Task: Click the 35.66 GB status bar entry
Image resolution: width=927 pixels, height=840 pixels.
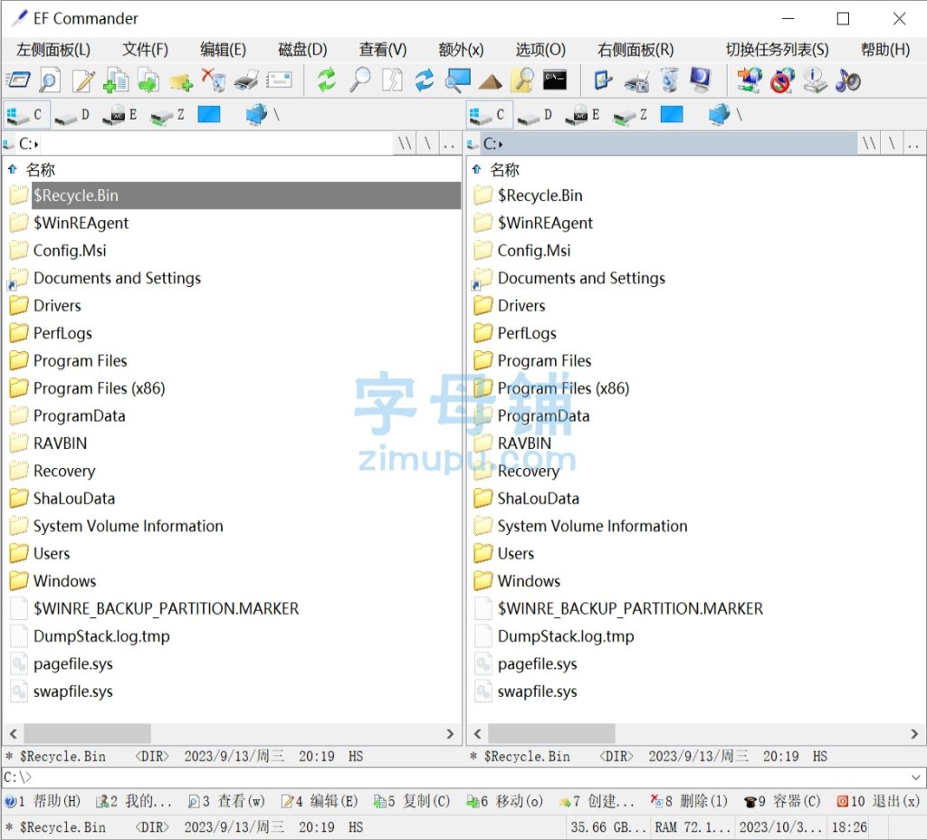Action: 607,827
